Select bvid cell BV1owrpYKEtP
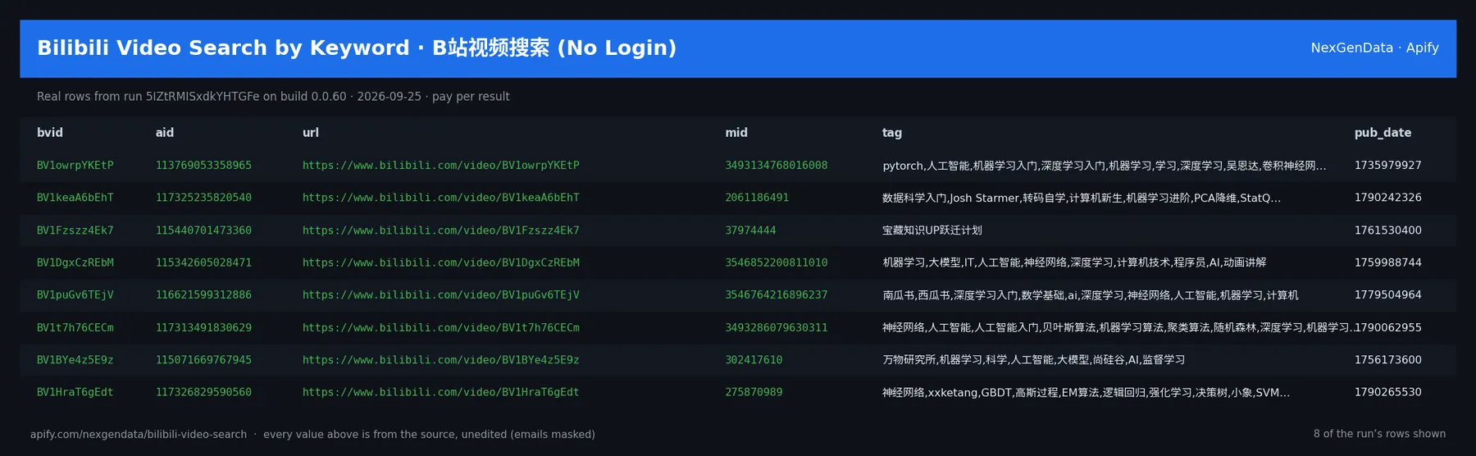The height and width of the screenshot is (456, 1476). coord(75,165)
